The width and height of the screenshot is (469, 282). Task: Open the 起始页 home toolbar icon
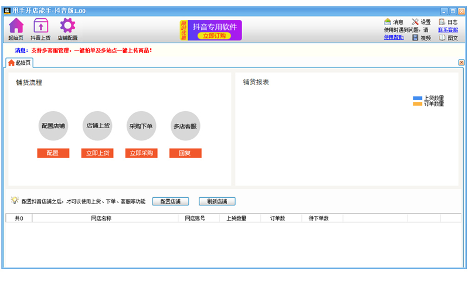16,29
